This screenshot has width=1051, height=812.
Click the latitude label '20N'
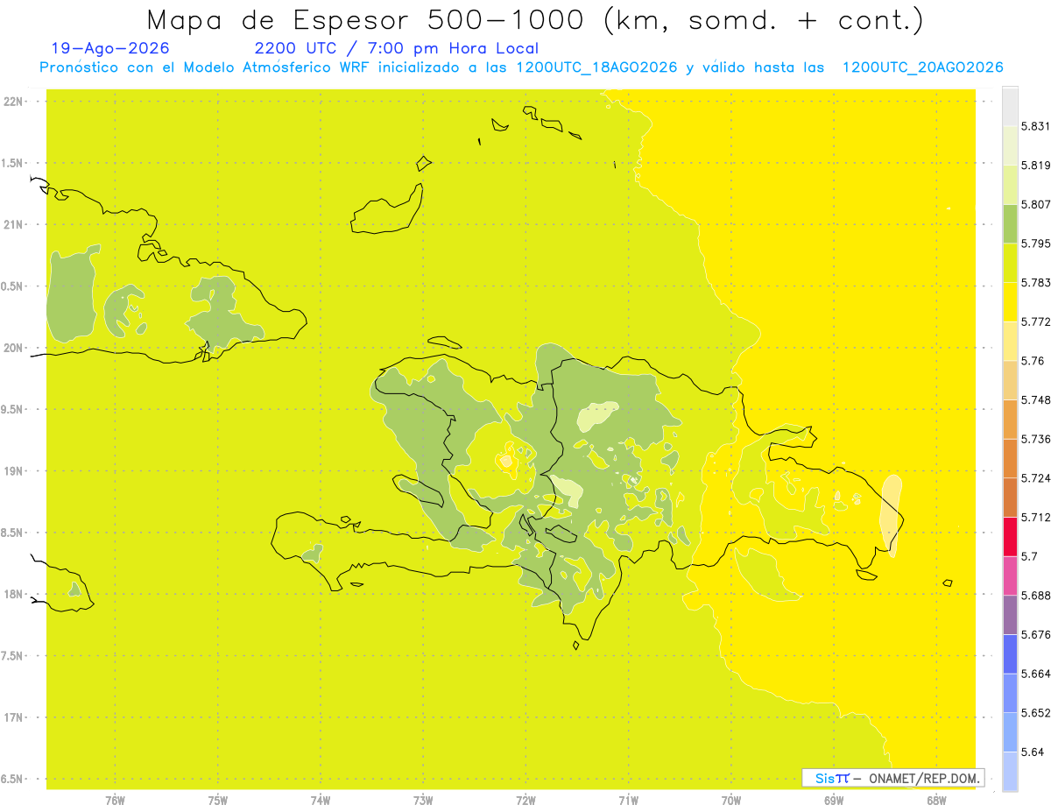point(14,348)
